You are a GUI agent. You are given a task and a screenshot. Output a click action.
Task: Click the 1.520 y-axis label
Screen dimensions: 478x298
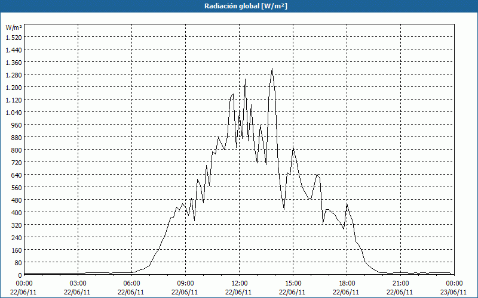click(14, 37)
